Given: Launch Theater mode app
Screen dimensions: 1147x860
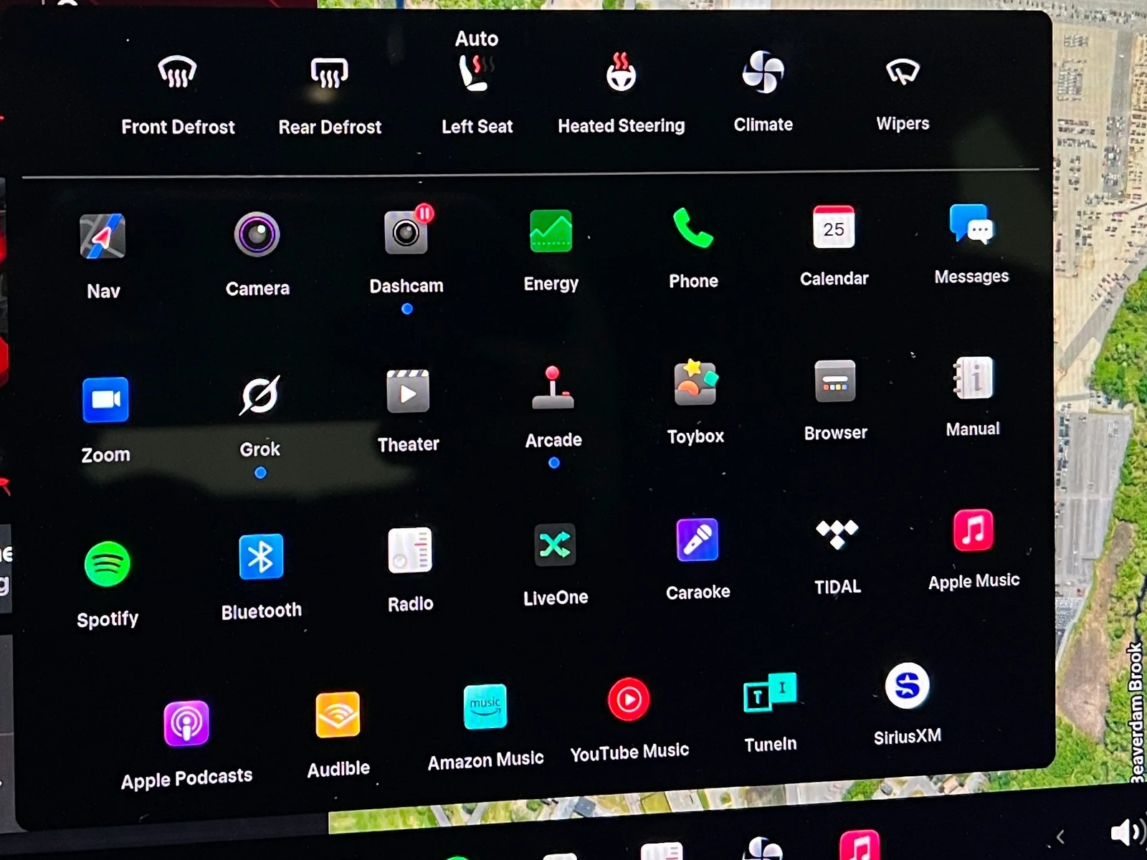Looking at the screenshot, I should pyautogui.click(x=408, y=392).
